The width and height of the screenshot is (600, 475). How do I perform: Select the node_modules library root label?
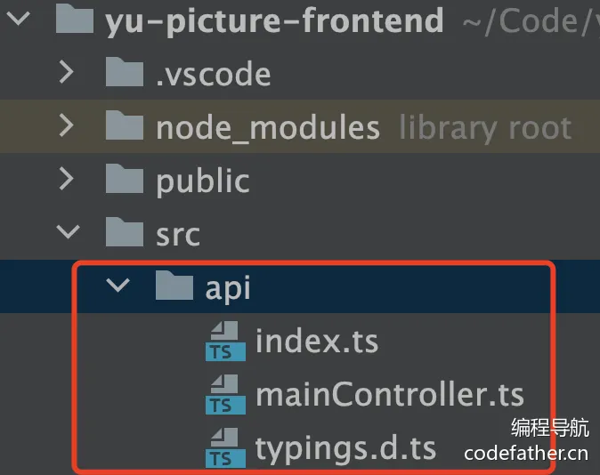(485, 128)
